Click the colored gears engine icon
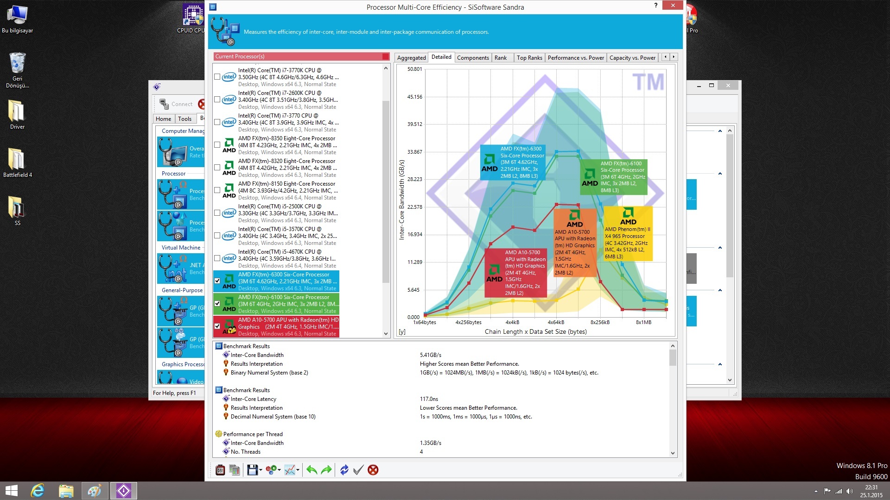The image size is (890, 500). [x=271, y=470]
